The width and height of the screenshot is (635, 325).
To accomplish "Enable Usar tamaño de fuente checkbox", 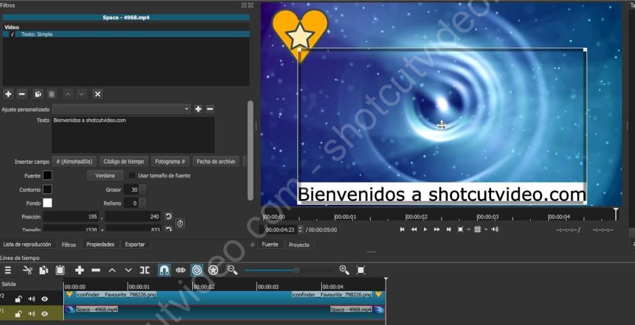I will click(132, 176).
